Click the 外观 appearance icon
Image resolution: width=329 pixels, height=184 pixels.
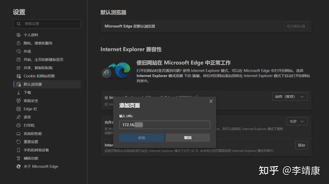[x=18, y=51]
